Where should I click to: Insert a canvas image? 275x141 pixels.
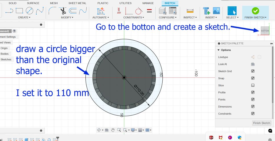[216, 11]
